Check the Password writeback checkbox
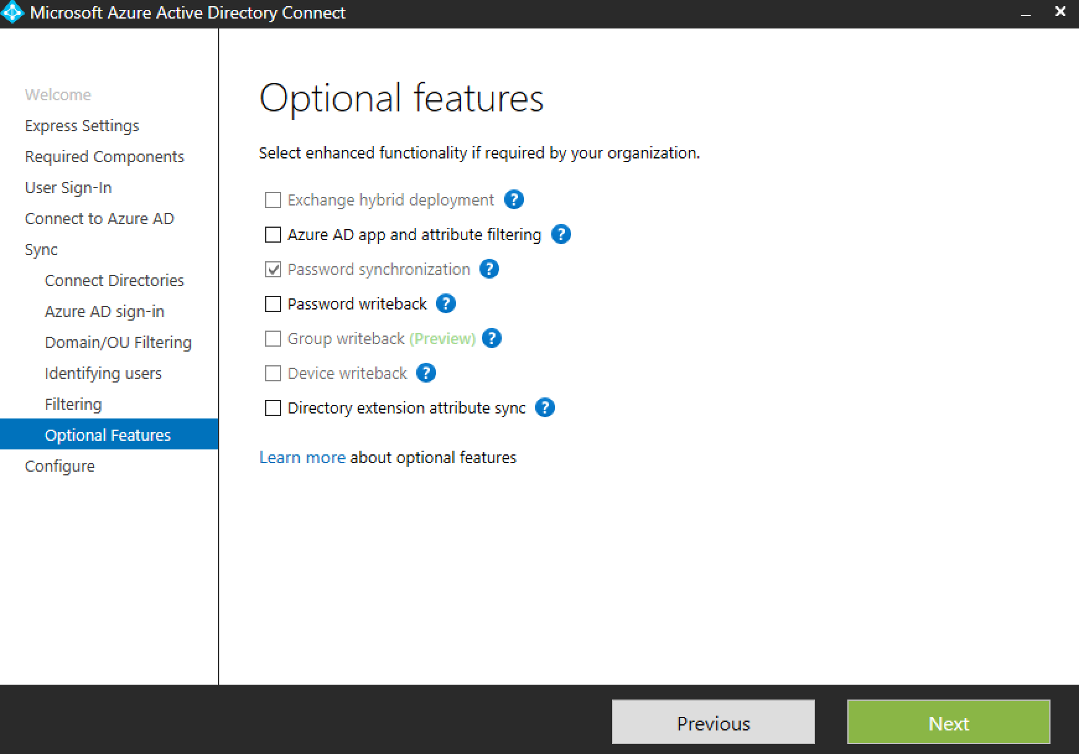 pyautogui.click(x=273, y=305)
